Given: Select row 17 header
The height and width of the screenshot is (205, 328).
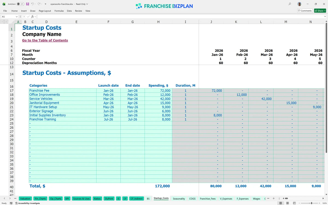Looking at the screenshot, I should coord(11,90).
